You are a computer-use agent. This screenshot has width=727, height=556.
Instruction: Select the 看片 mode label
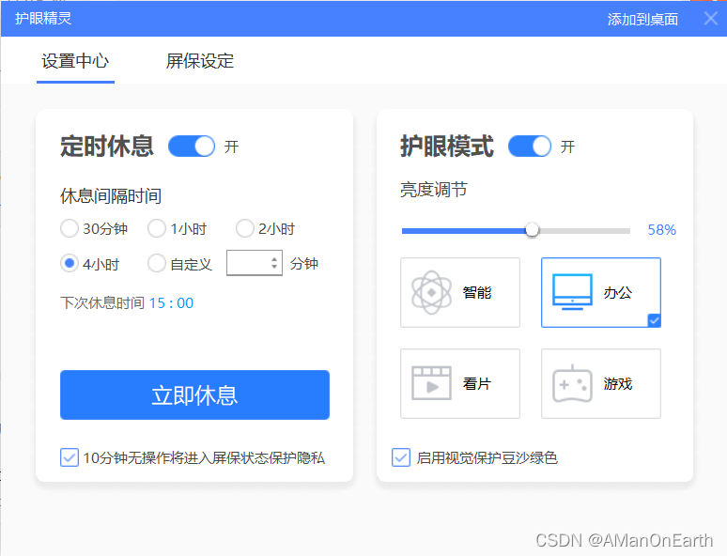point(476,383)
